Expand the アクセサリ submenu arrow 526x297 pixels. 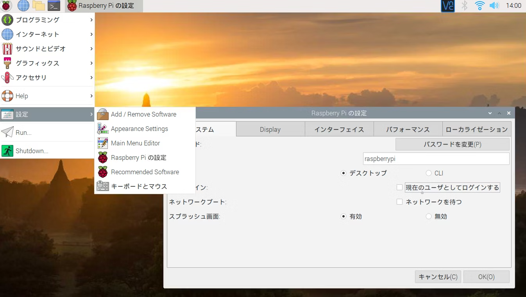tap(91, 78)
